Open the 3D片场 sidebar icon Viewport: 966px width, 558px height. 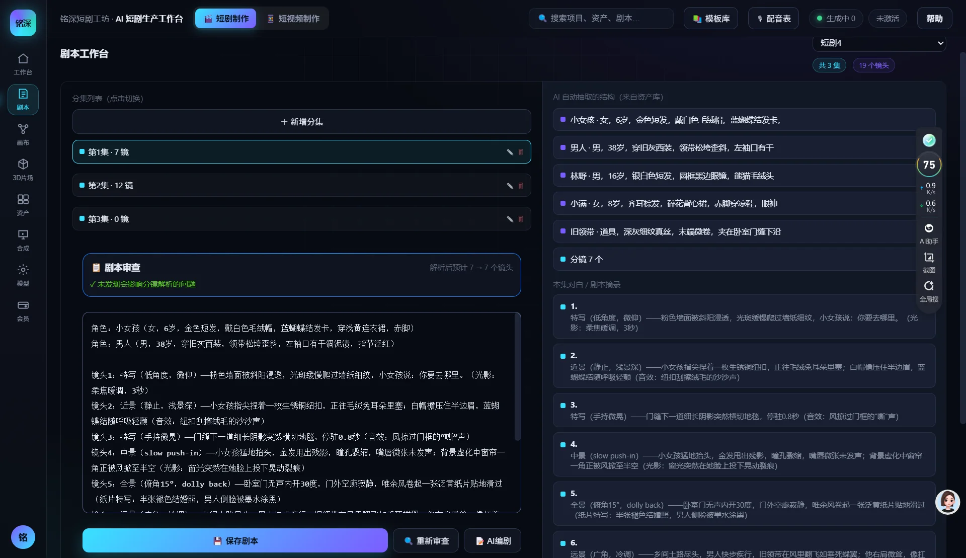[x=23, y=170]
